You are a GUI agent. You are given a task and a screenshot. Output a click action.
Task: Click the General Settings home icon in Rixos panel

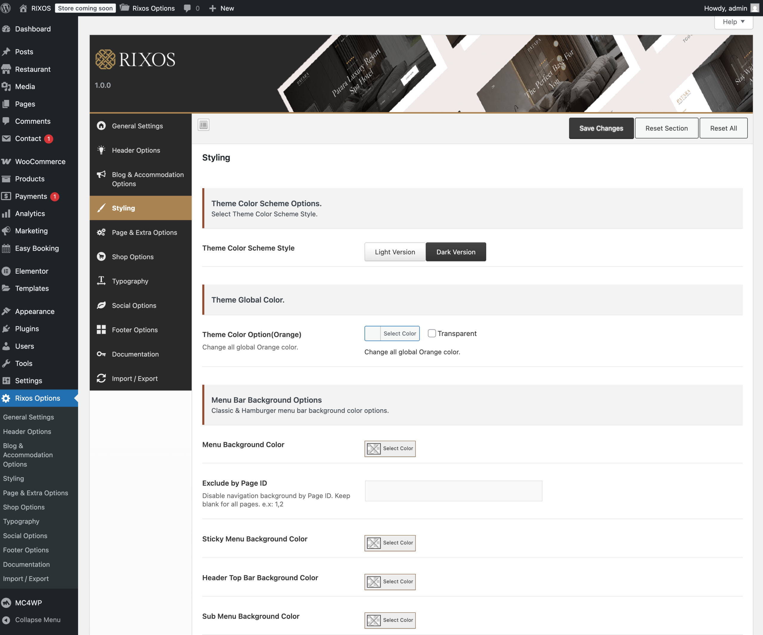(101, 126)
